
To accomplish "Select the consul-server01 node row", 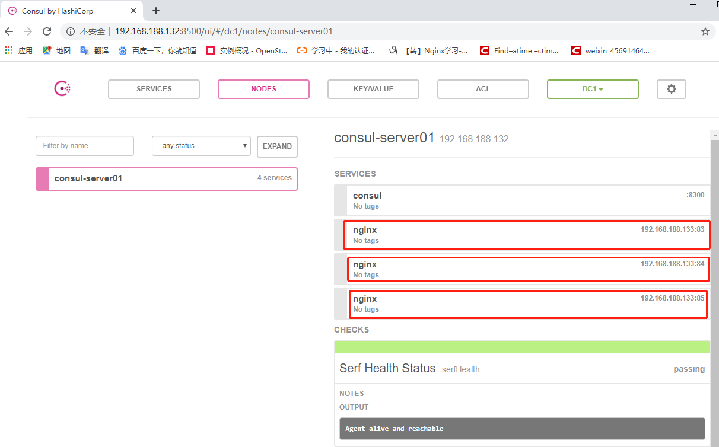I will (x=166, y=178).
